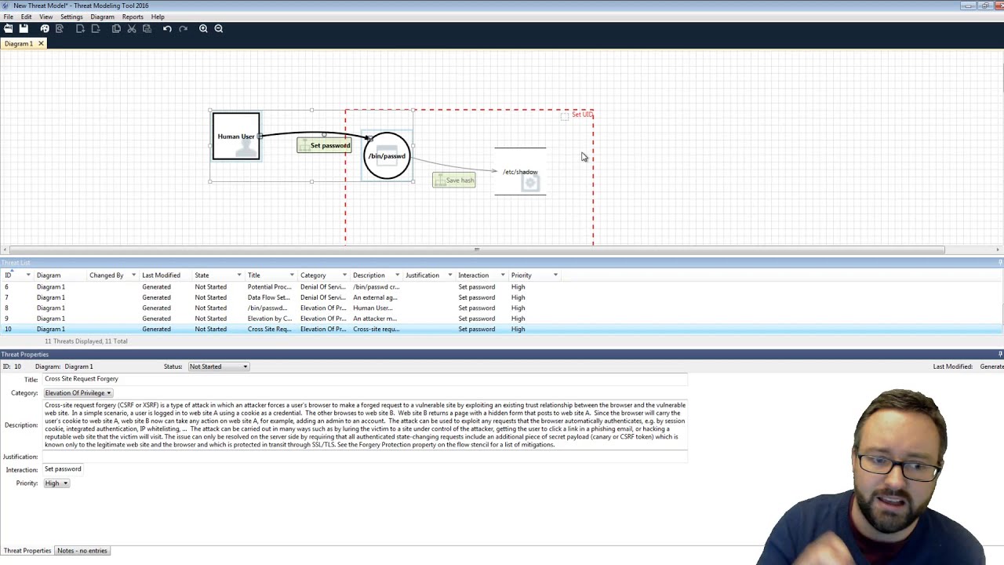Select threat row 8 /bin/passwd...
1004x565 pixels.
[x=502, y=308]
